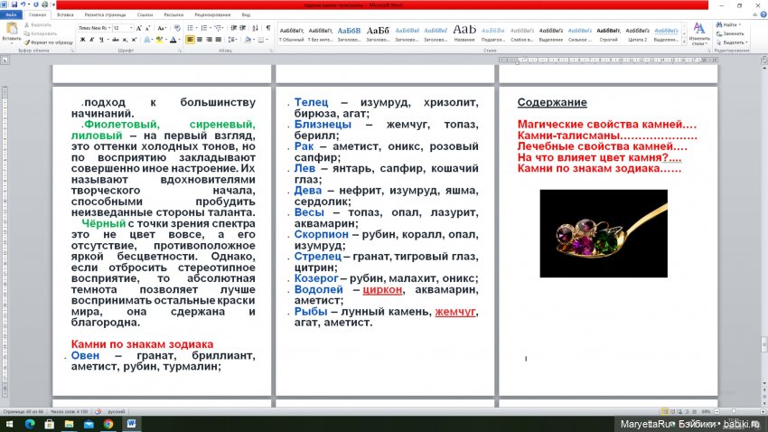Open the Вставка (Insert) ribbon tab
Viewport: 768px width, 432px height.
[65, 14]
